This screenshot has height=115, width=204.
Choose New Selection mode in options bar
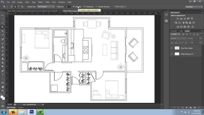pyautogui.click(x=11, y=7)
